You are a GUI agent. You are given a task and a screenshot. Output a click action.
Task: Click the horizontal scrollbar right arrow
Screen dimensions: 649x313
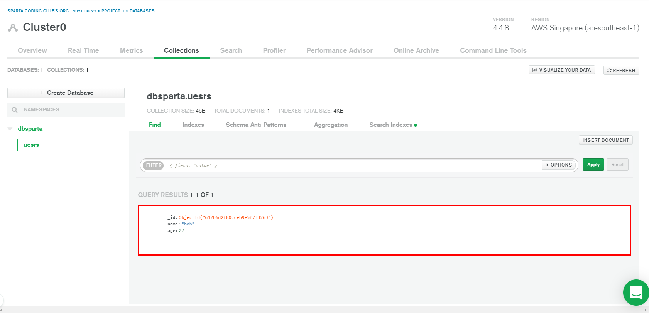tap(646, 310)
